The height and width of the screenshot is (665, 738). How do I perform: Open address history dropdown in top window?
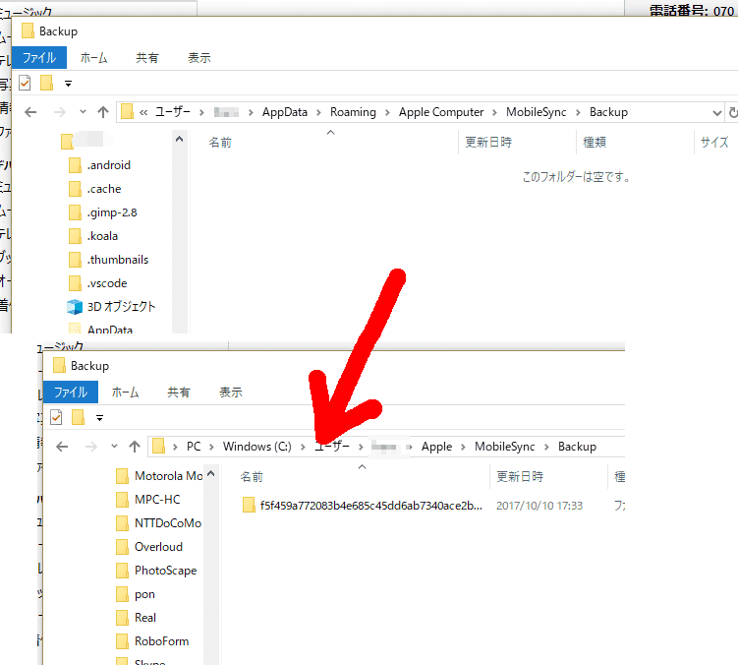[716, 113]
